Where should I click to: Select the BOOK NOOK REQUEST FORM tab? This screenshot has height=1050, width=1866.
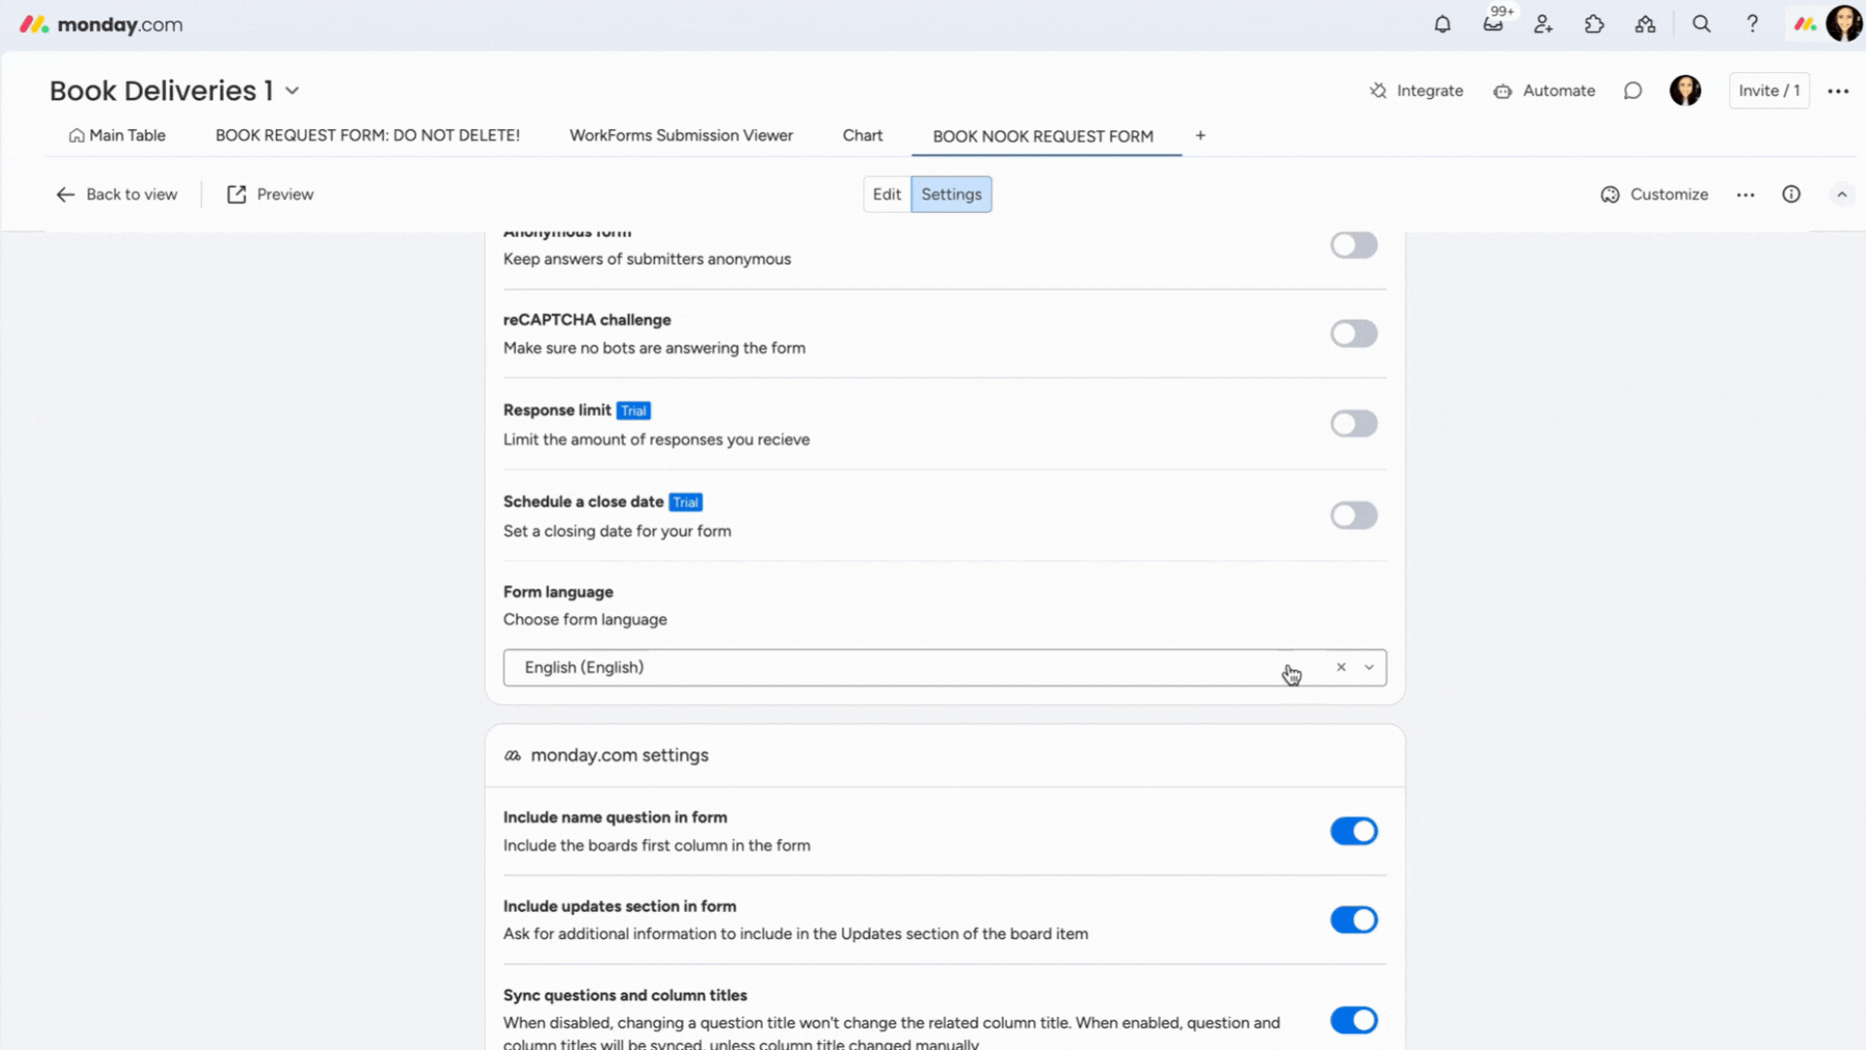[x=1043, y=136]
